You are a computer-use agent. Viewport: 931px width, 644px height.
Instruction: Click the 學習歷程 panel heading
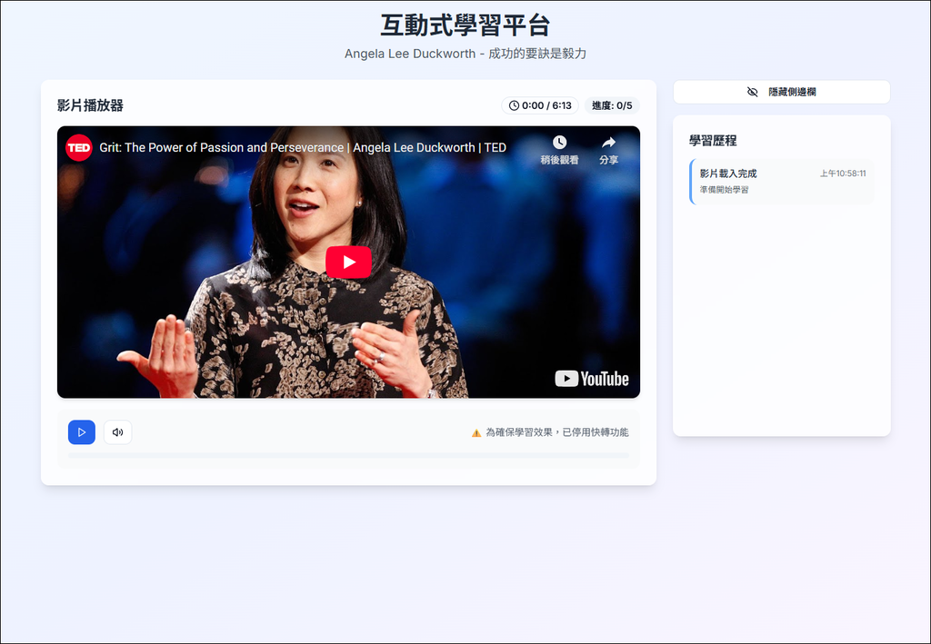713,141
